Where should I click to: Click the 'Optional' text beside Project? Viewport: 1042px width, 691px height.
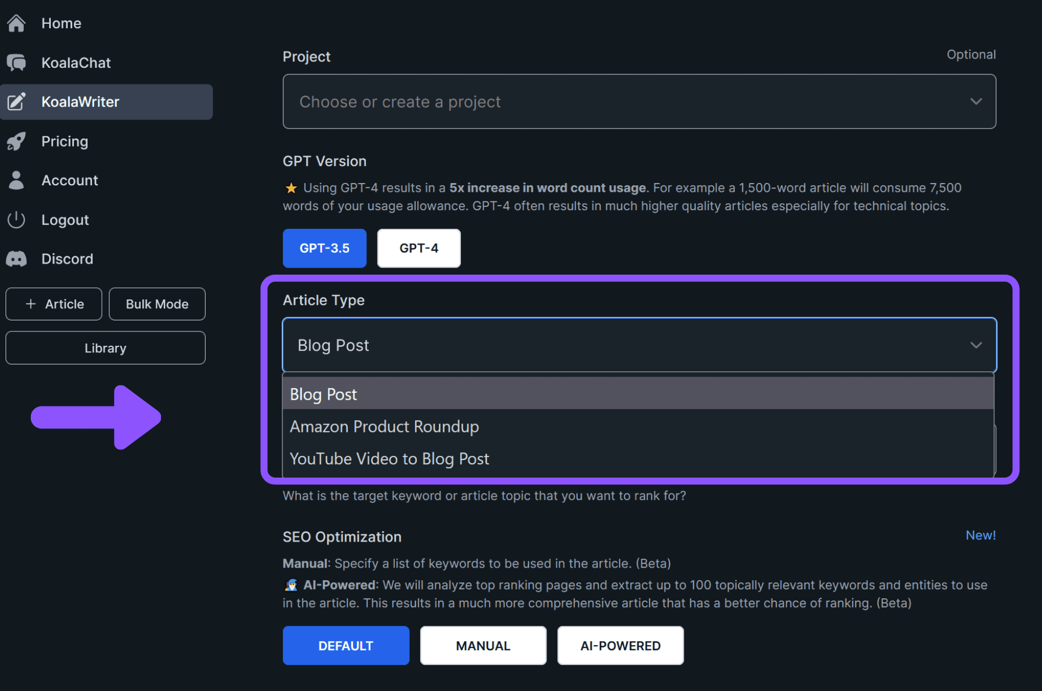click(x=971, y=55)
